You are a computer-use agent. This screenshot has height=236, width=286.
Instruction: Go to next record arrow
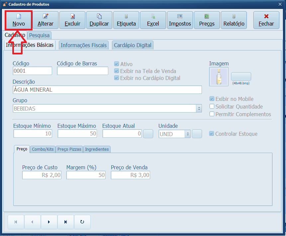(49, 222)
